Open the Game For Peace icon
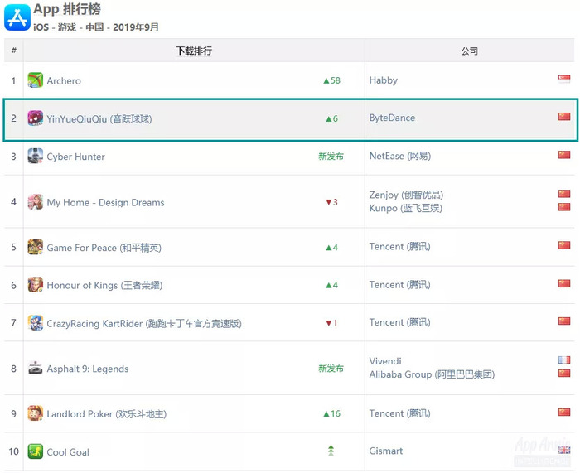The width and height of the screenshot is (580, 473). 35,247
